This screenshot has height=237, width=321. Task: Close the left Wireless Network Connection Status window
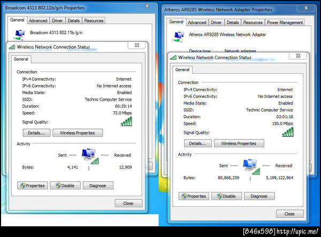pyautogui.click(x=137, y=45)
